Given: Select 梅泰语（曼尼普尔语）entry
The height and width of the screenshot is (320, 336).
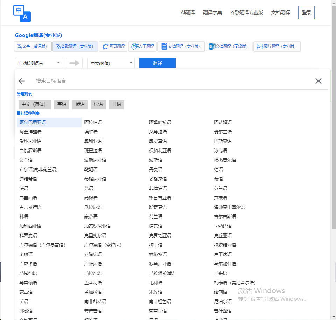Looking at the screenshot, I should [234, 283].
